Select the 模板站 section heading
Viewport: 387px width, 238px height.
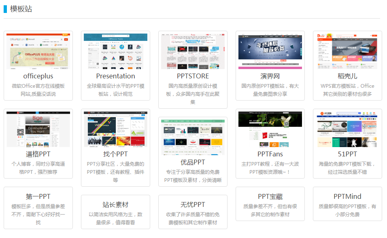[21, 9]
